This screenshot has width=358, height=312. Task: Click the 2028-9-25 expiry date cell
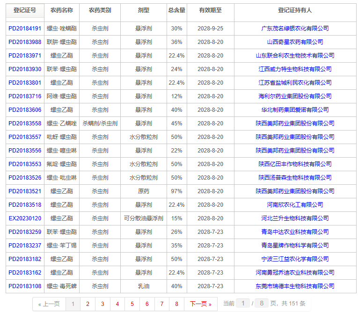[x=210, y=29]
